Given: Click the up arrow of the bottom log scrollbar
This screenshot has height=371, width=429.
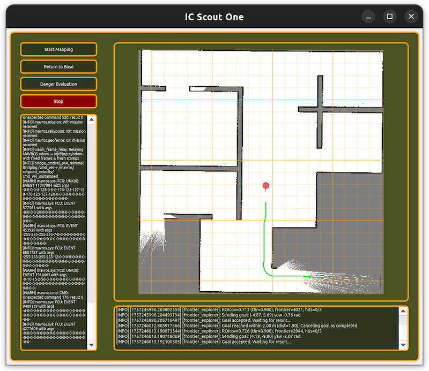Looking at the screenshot, I should point(402,311).
